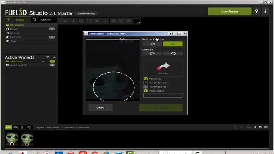Switch to the Filter tab
The width and height of the screenshot is (274, 154).
coord(18,20)
